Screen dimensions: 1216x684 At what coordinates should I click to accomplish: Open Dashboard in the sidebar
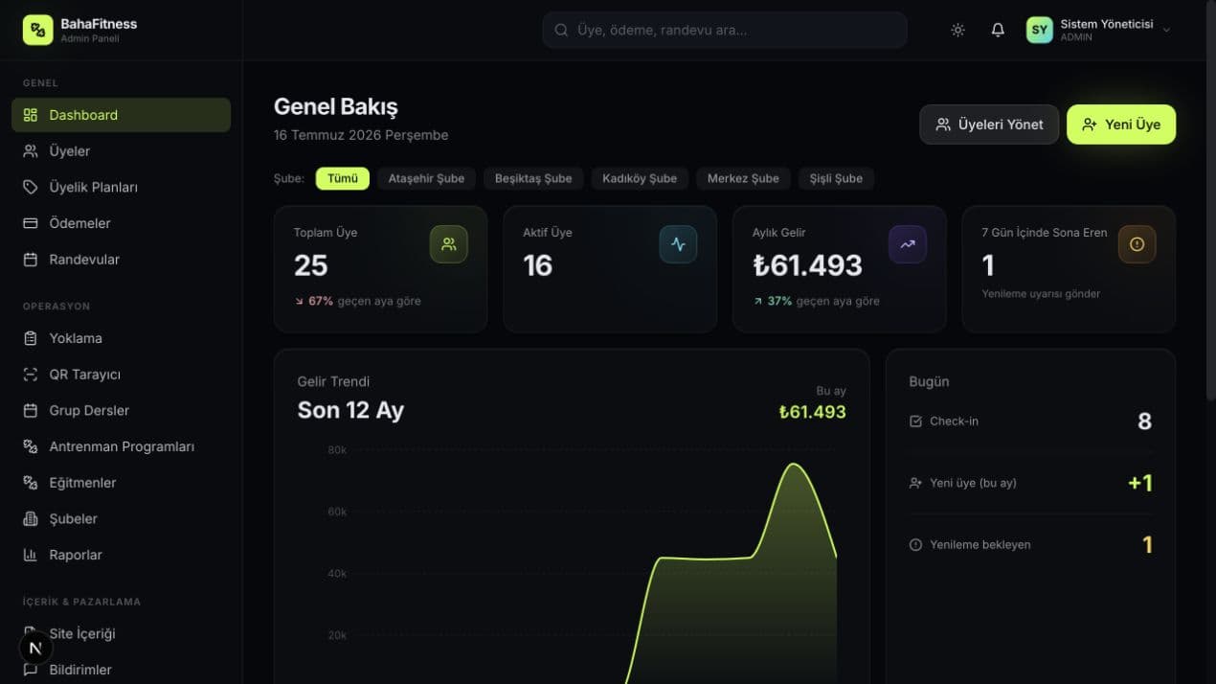(x=121, y=115)
